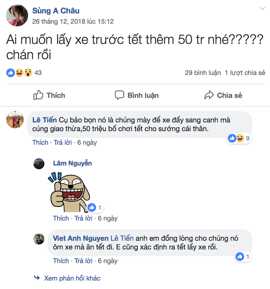
Task: Click the like badge on Lâm Nguyễn's sticker
Action: pyautogui.click(x=95, y=208)
